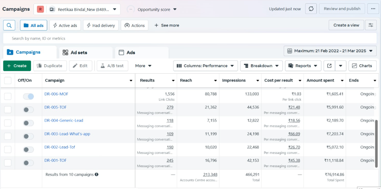Enable the DR-005-TOF campaign toggle
The height and width of the screenshot is (189, 381).
click(x=28, y=110)
